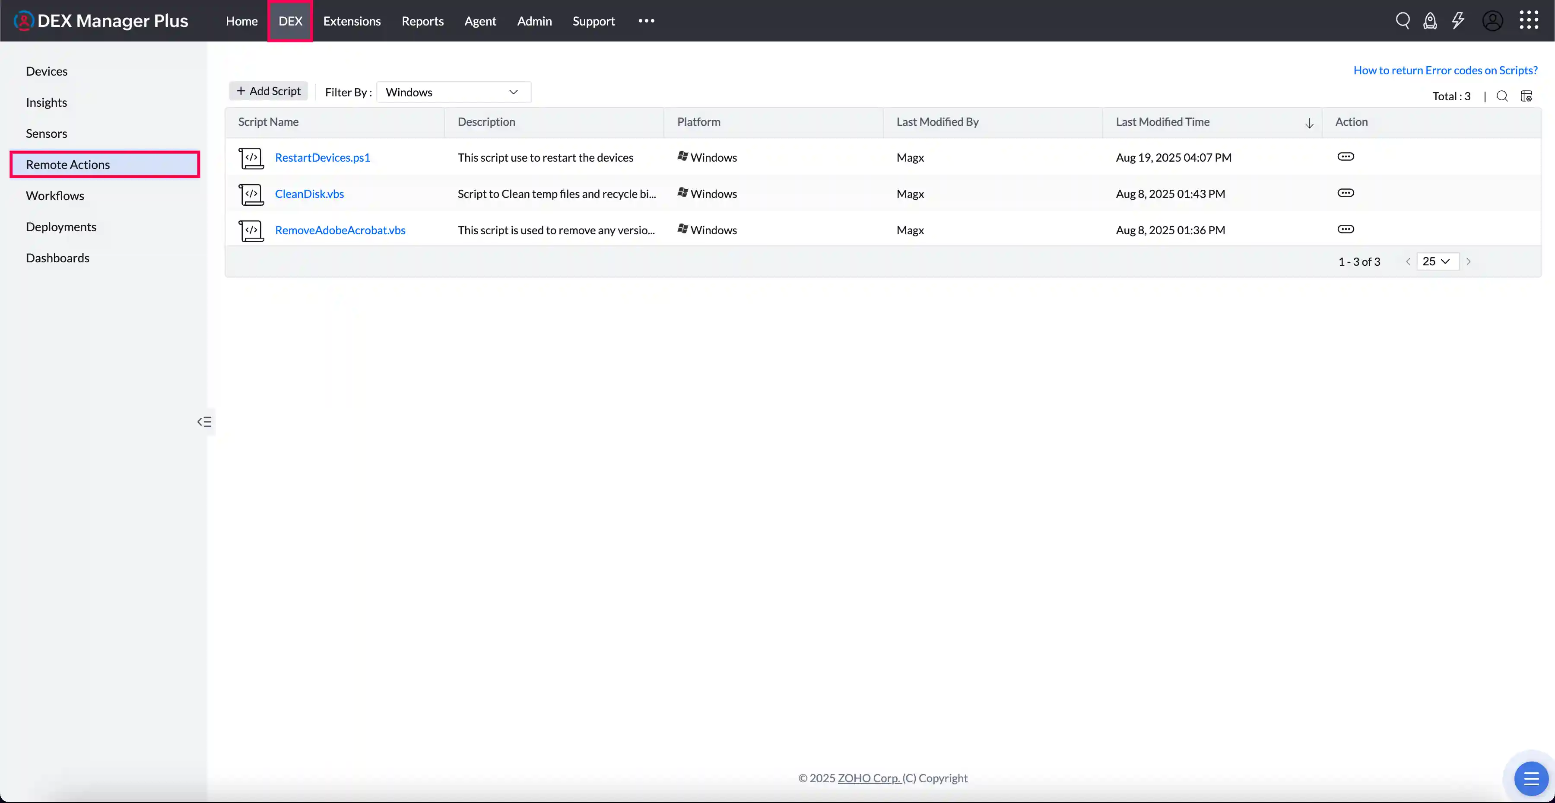Click the Add Script button
The width and height of the screenshot is (1555, 803).
(269, 91)
